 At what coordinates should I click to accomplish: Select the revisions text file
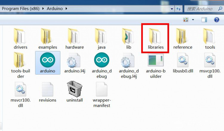point(47,92)
